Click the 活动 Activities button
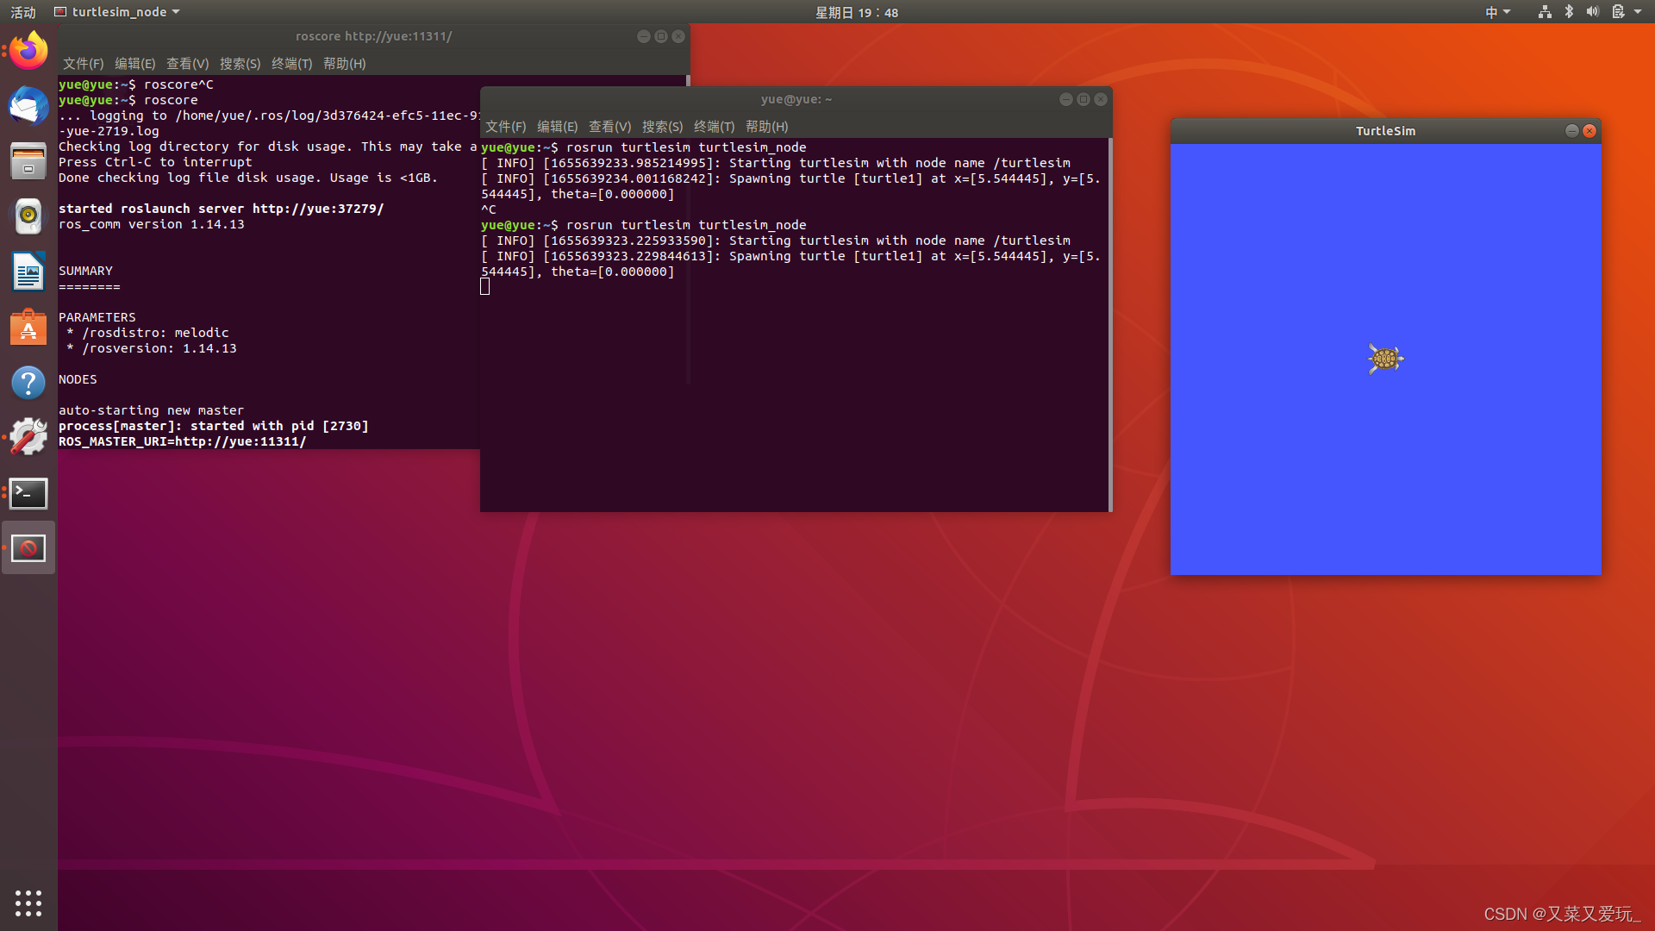This screenshot has width=1655, height=931. click(x=23, y=12)
